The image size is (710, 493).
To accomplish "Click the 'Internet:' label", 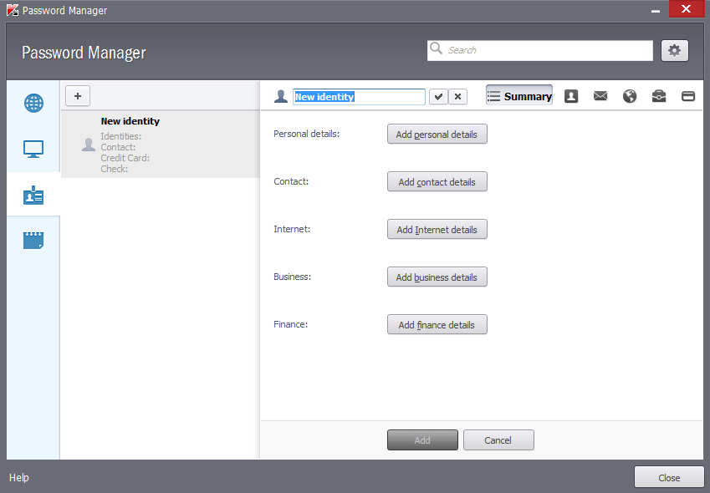I will (x=292, y=229).
